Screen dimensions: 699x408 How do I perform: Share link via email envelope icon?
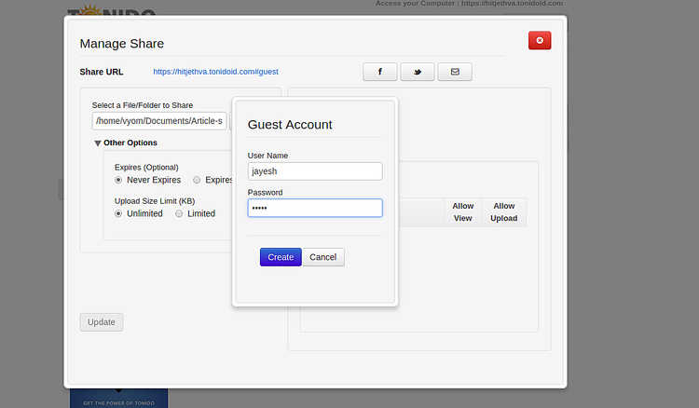(x=454, y=72)
